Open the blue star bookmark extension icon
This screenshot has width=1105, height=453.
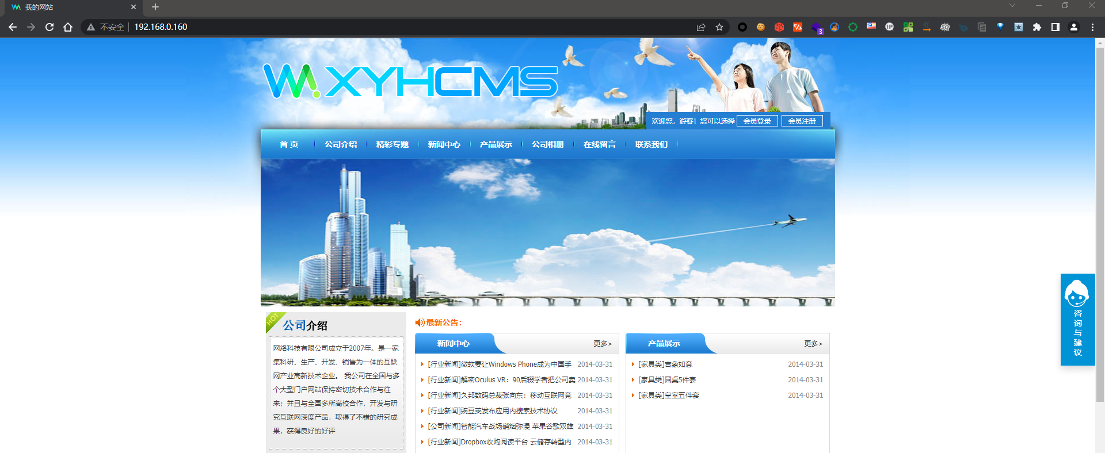point(1019,27)
